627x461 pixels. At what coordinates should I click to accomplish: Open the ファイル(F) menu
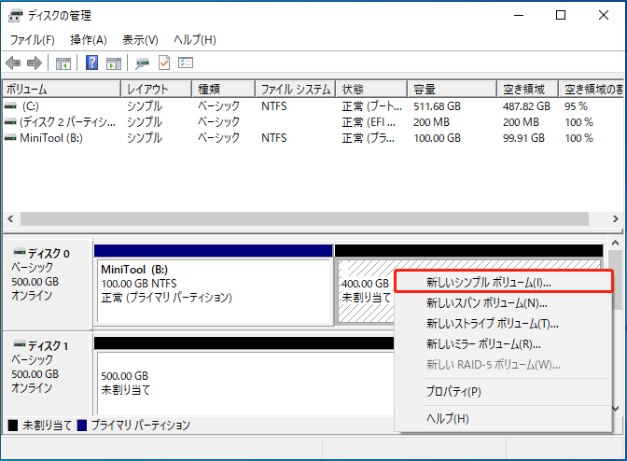coord(33,40)
